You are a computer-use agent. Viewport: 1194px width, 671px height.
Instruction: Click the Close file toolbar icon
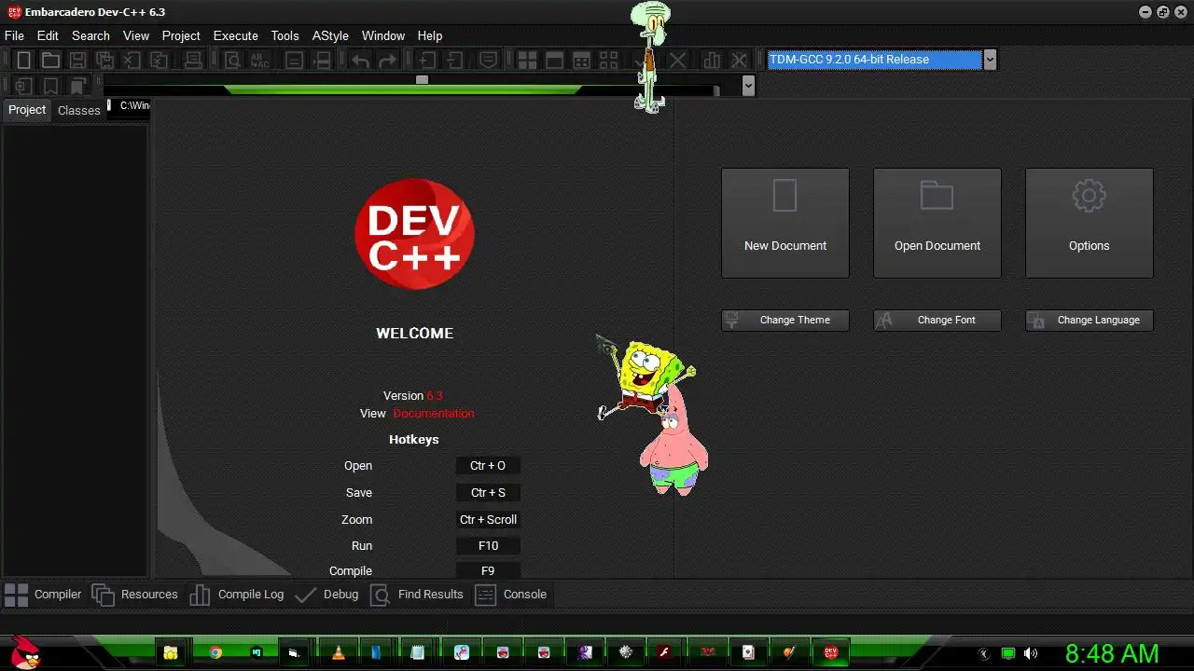132,61
